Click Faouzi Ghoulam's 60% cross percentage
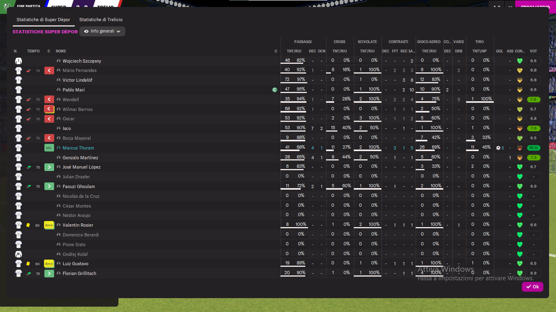 [346, 186]
